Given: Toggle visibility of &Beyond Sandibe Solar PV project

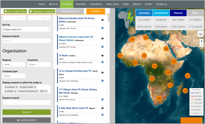Looking at the screenshot, I should [x=102, y=20].
